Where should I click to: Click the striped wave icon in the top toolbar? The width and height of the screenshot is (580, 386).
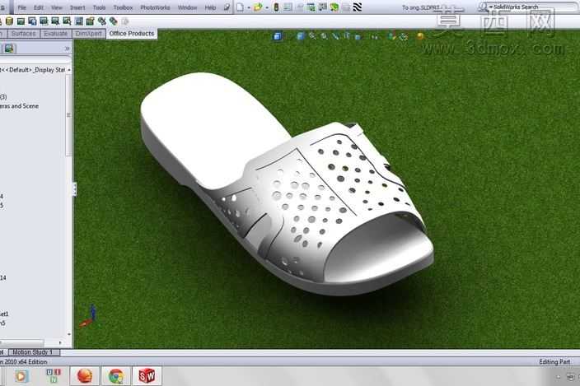[x=357, y=7]
